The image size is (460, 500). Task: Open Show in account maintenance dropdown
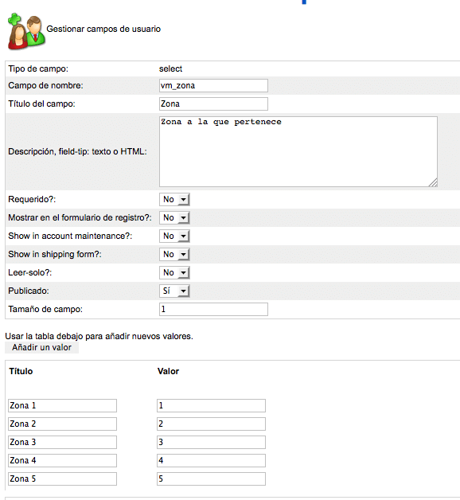(x=174, y=236)
